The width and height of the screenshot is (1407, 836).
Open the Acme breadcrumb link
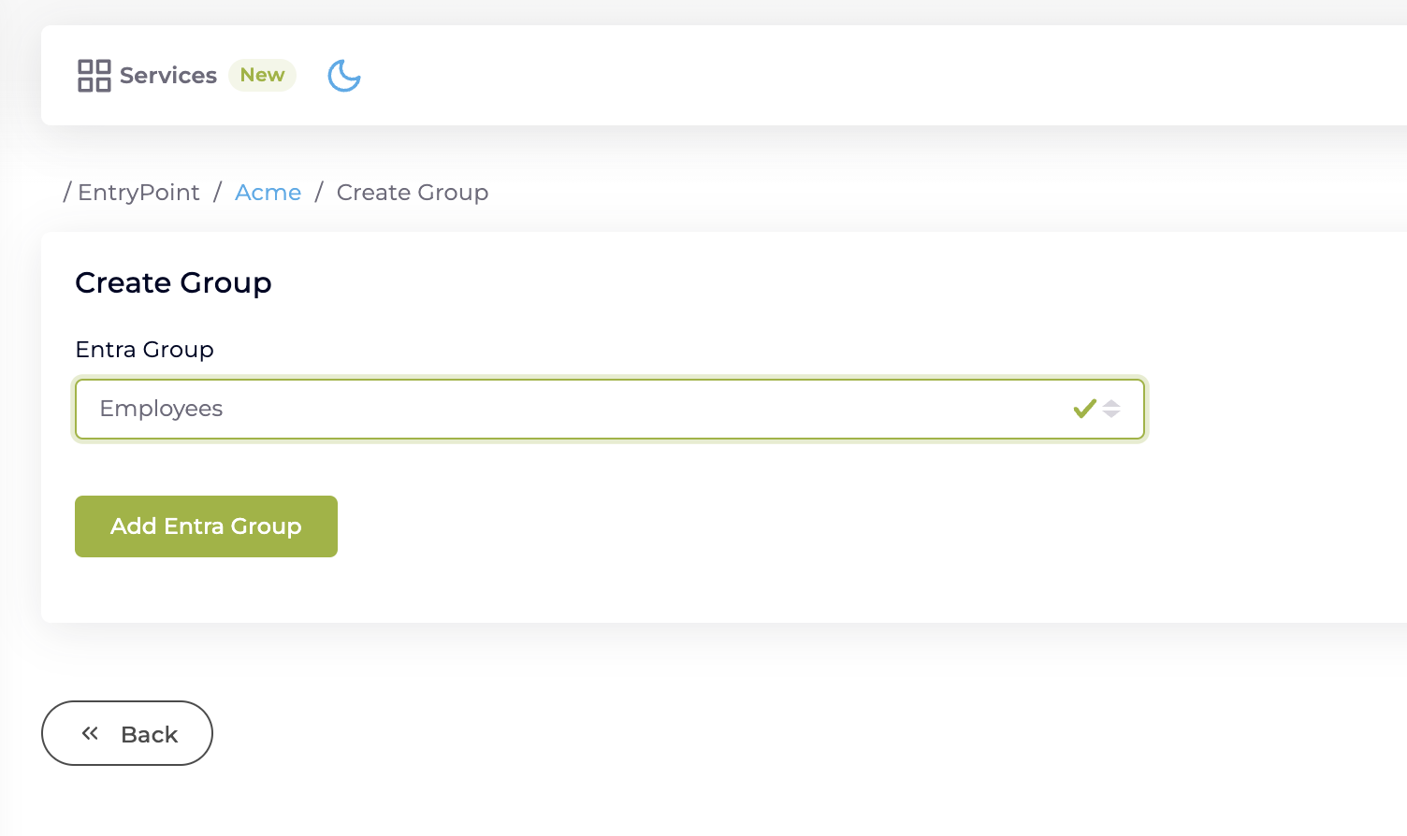[268, 193]
